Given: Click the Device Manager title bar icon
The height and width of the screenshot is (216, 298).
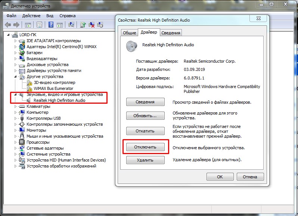Looking at the screenshot, I should tap(6, 6).
